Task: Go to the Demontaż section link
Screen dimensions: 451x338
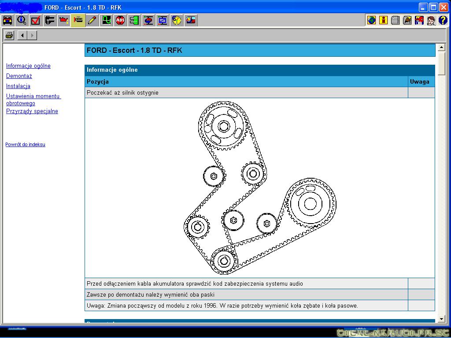Action: [19, 76]
